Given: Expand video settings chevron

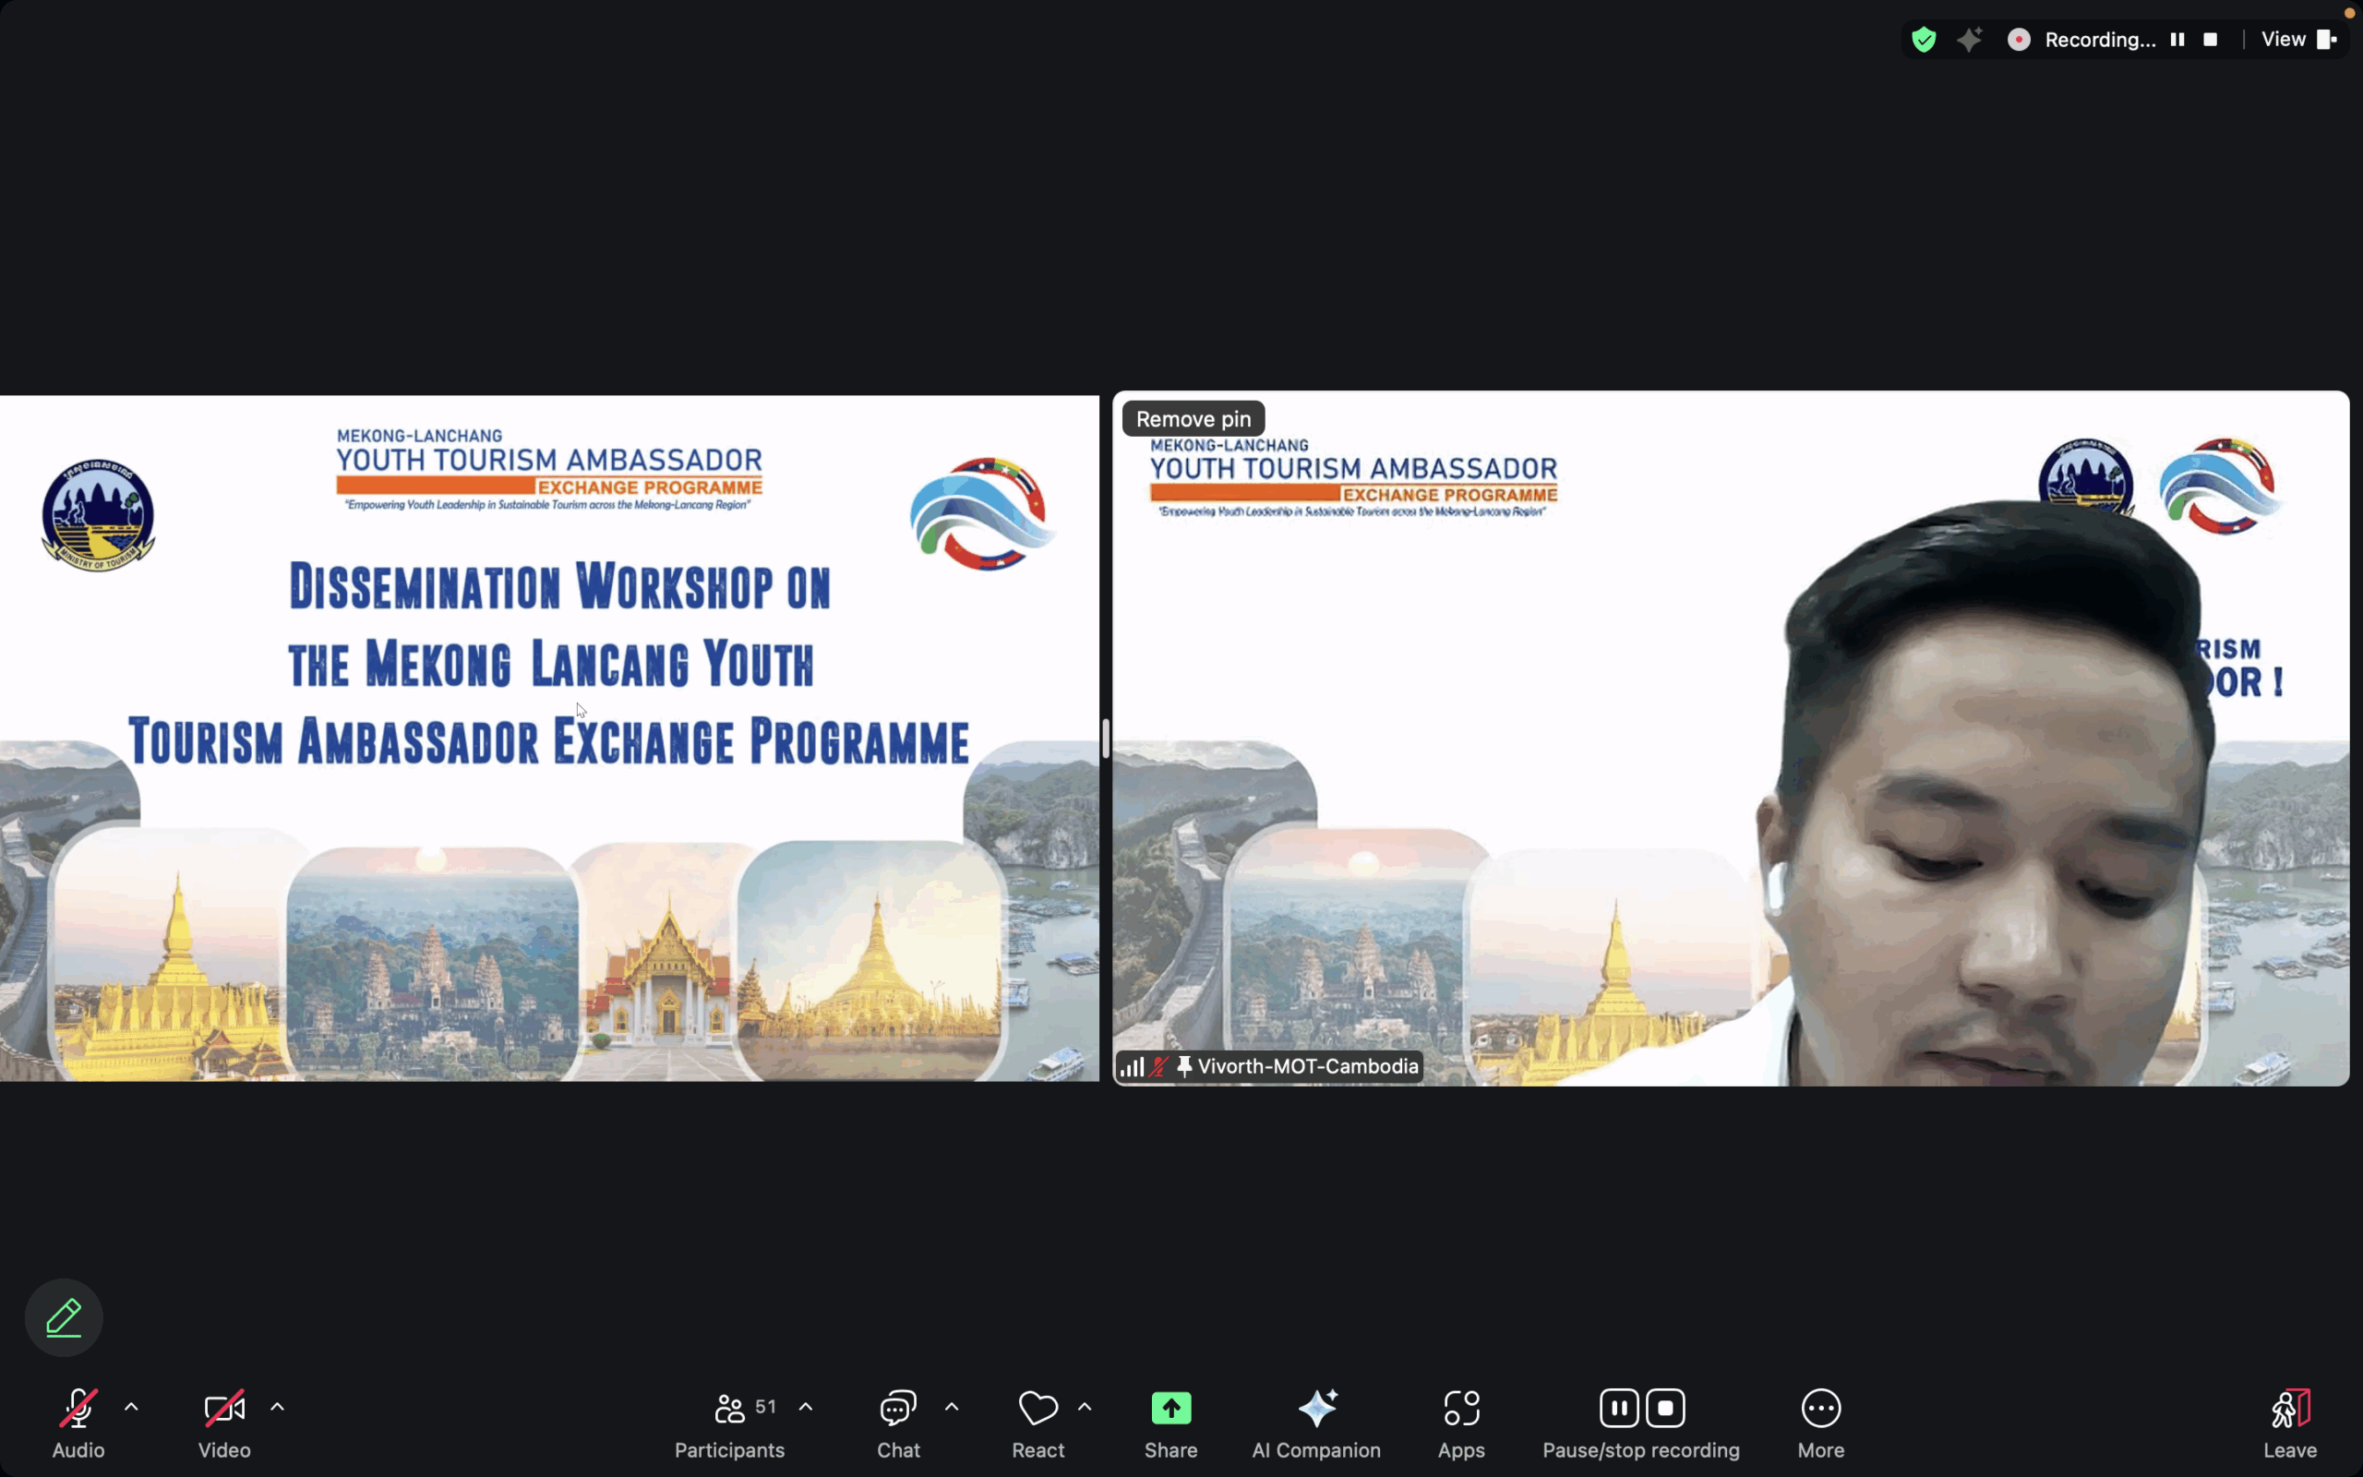Looking at the screenshot, I should pyautogui.click(x=277, y=1407).
